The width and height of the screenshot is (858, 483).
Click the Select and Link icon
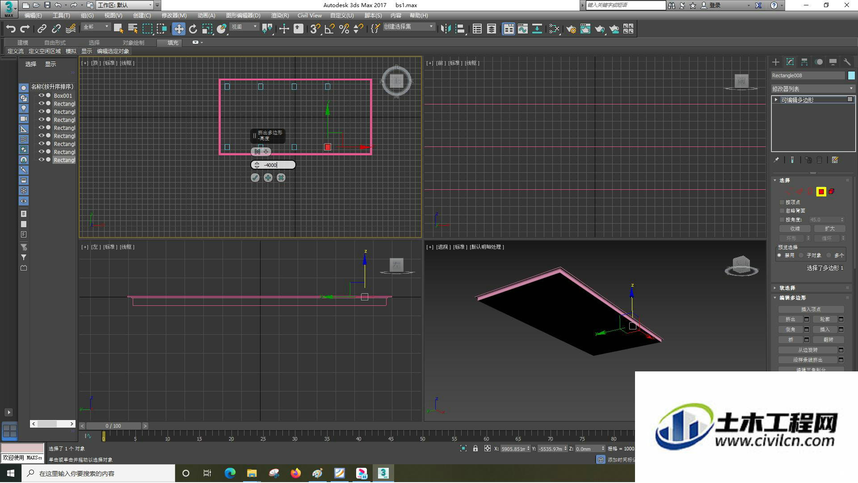coord(42,29)
